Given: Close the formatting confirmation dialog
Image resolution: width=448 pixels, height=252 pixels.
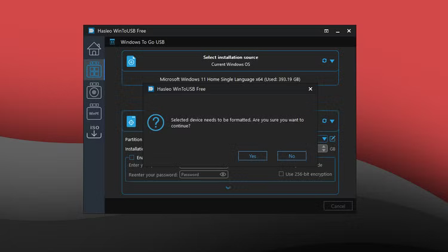Looking at the screenshot, I should click(x=310, y=89).
